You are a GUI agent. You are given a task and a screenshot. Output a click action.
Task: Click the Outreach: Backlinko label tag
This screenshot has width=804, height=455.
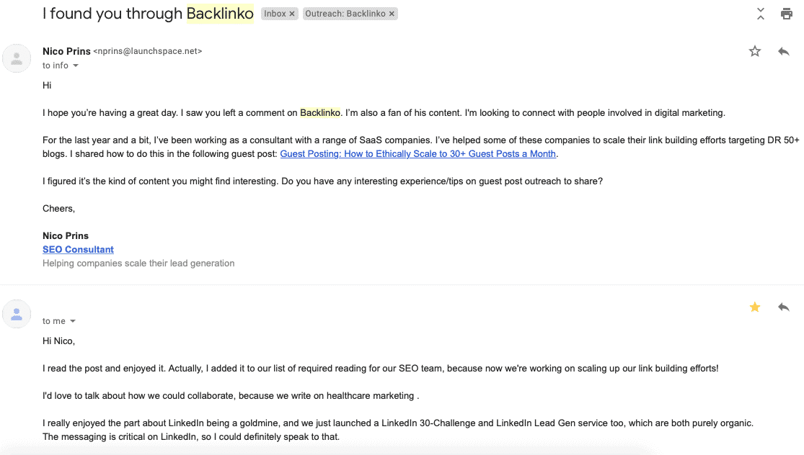345,14
